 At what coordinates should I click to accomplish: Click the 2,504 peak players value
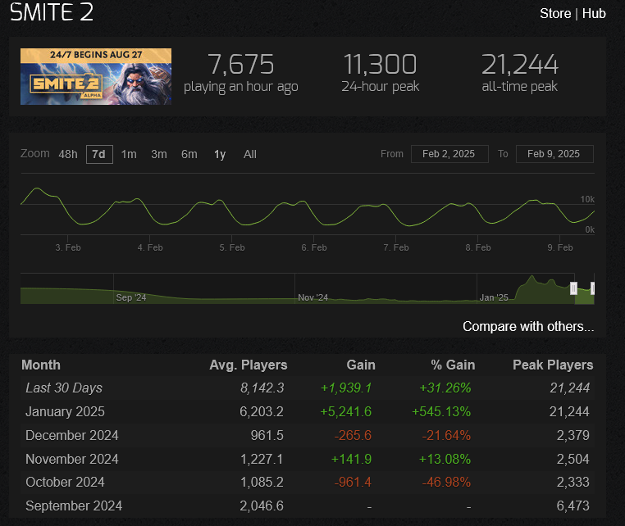tap(573, 459)
